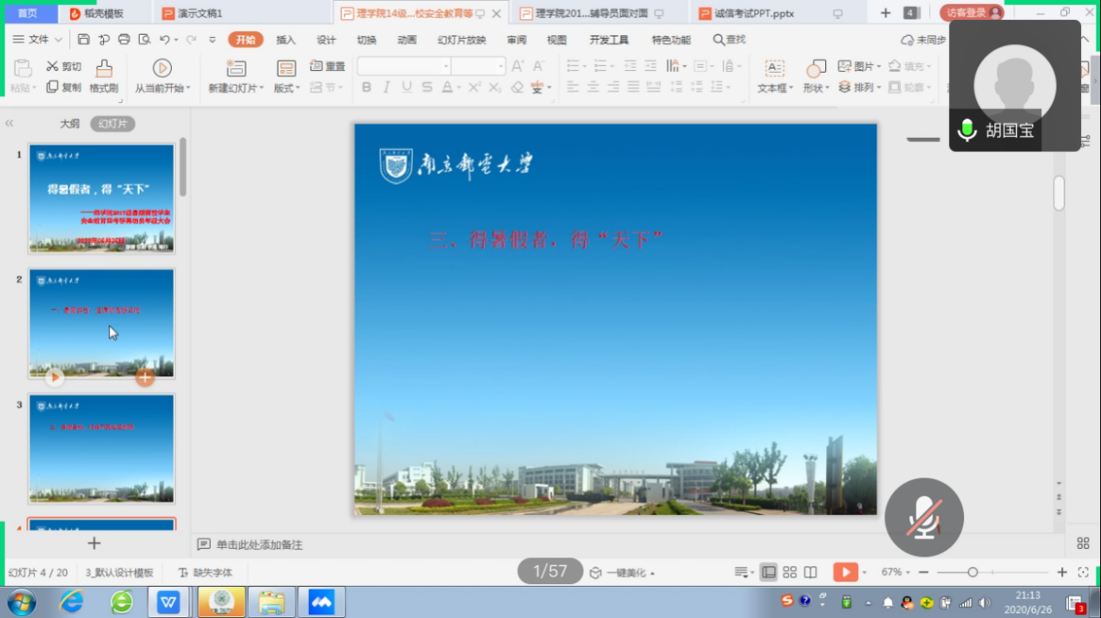Image resolution: width=1101 pixels, height=618 pixels.
Task: Click the Reset (重置) slide icon
Action: coord(316,66)
